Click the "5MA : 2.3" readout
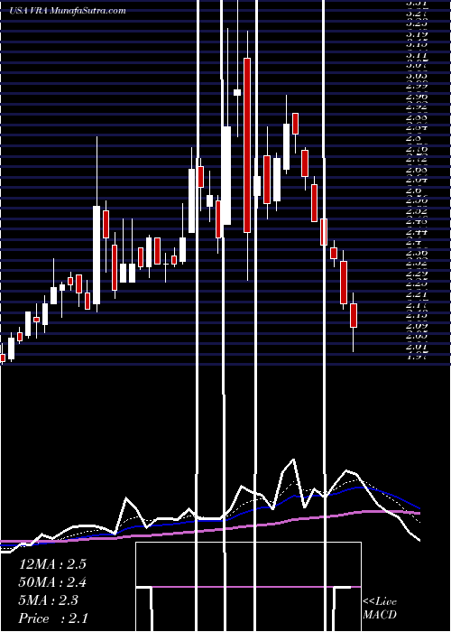This screenshot has height=632, width=451. tap(49, 600)
